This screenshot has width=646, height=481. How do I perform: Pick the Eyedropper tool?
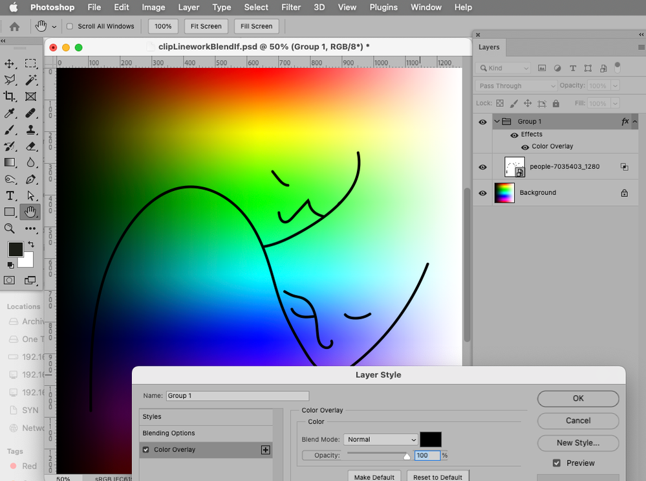pyautogui.click(x=10, y=113)
